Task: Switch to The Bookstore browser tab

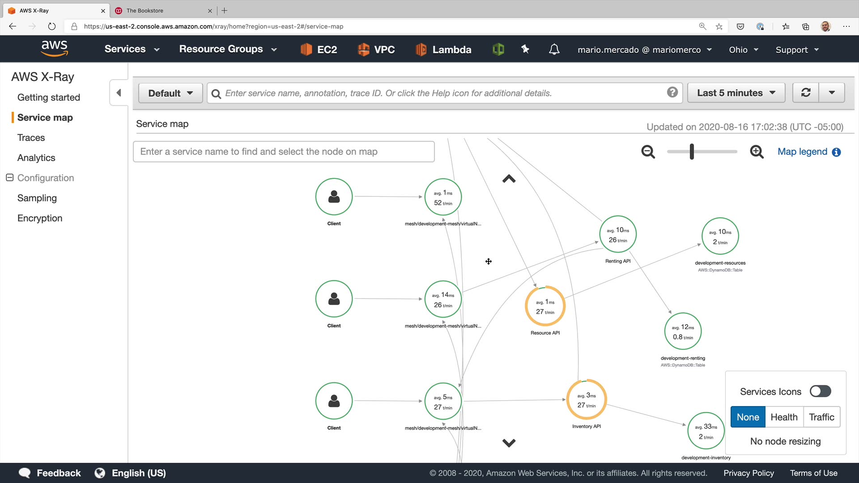Action: tap(145, 10)
